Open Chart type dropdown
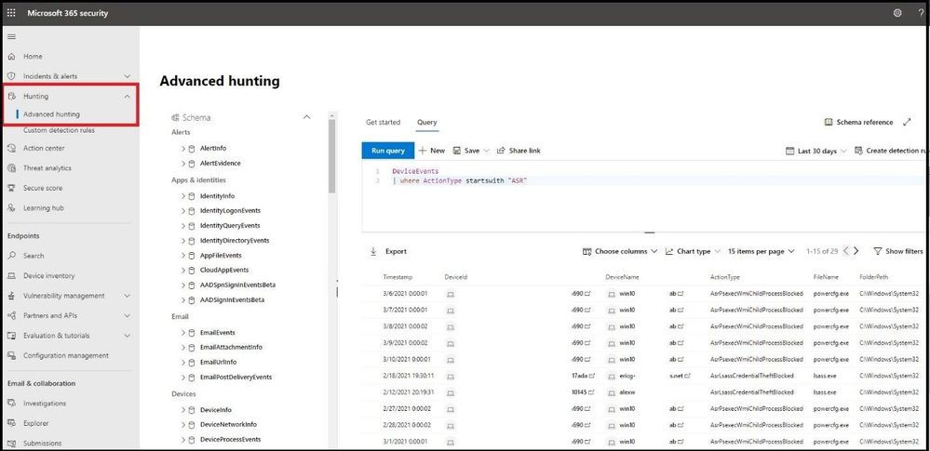 coord(693,251)
